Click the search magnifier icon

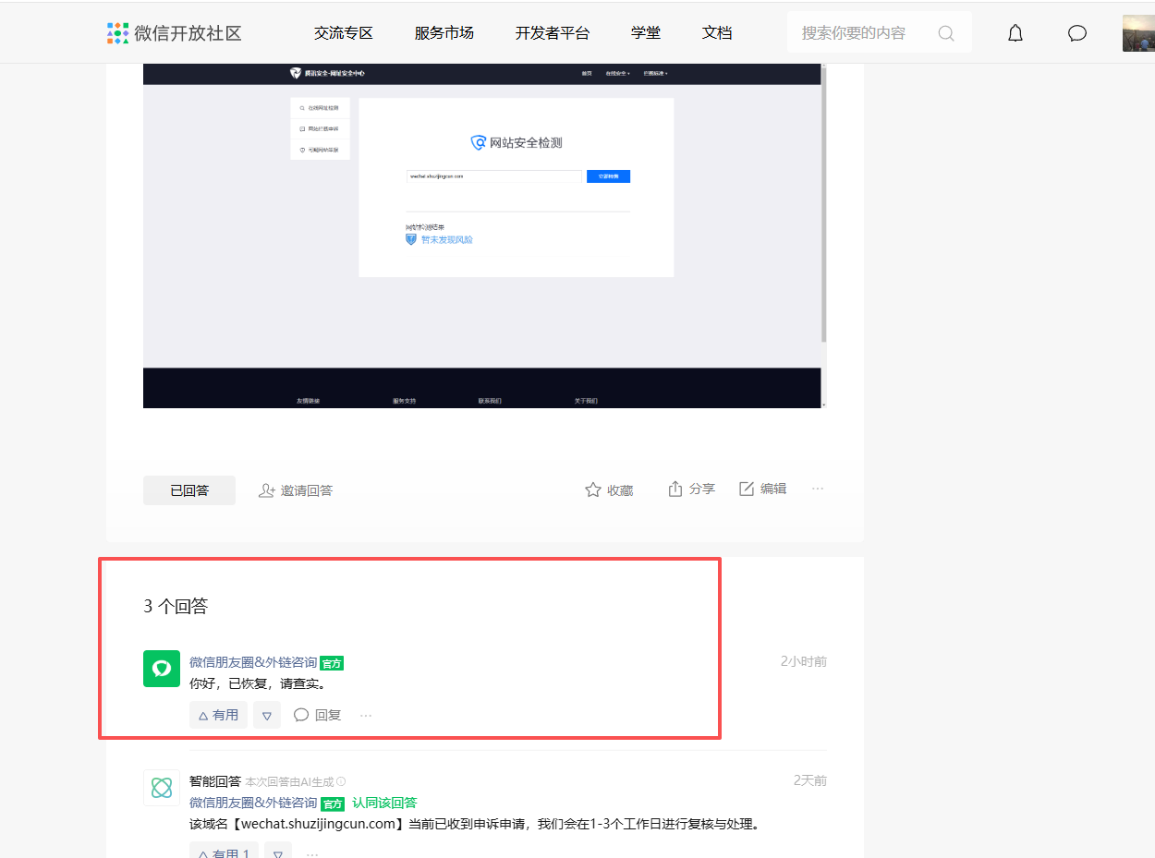coord(946,33)
